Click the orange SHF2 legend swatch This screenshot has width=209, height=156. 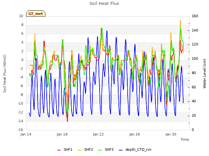[79, 150]
